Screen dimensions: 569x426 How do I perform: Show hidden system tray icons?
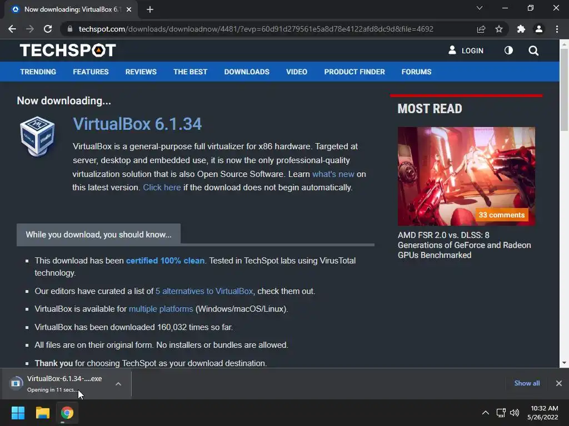pos(485,413)
